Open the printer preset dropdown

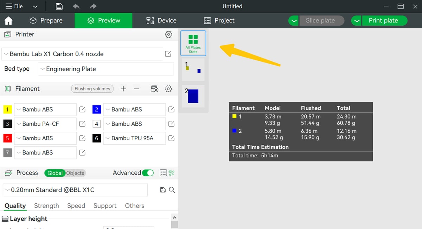coord(82,54)
